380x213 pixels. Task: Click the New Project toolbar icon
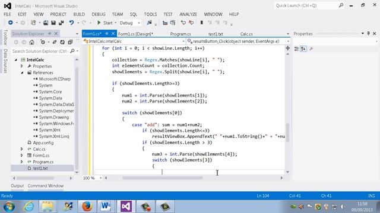point(33,22)
